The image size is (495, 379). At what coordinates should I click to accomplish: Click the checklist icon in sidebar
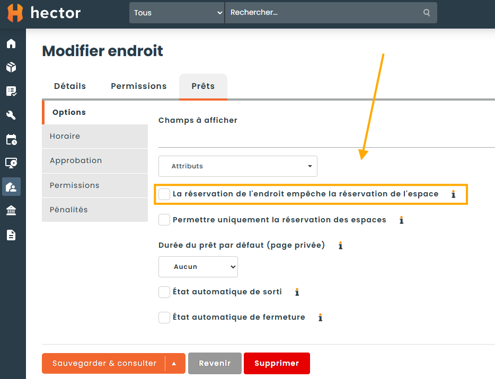coord(11,91)
